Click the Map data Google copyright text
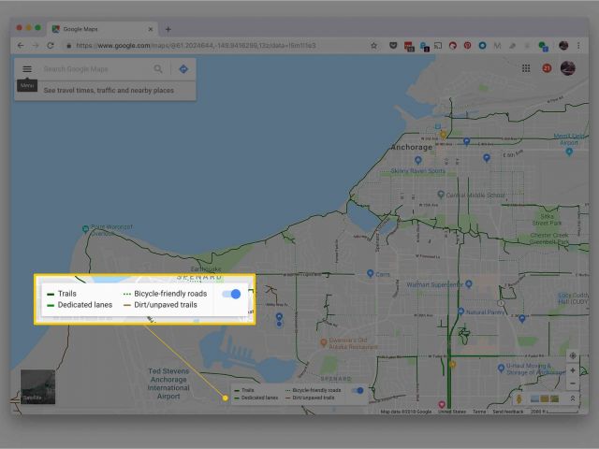The width and height of the screenshot is (599, 449). [405, 412]
